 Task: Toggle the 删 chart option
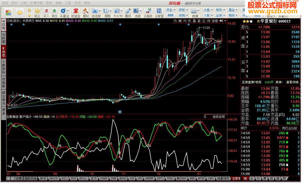[180, 21]
